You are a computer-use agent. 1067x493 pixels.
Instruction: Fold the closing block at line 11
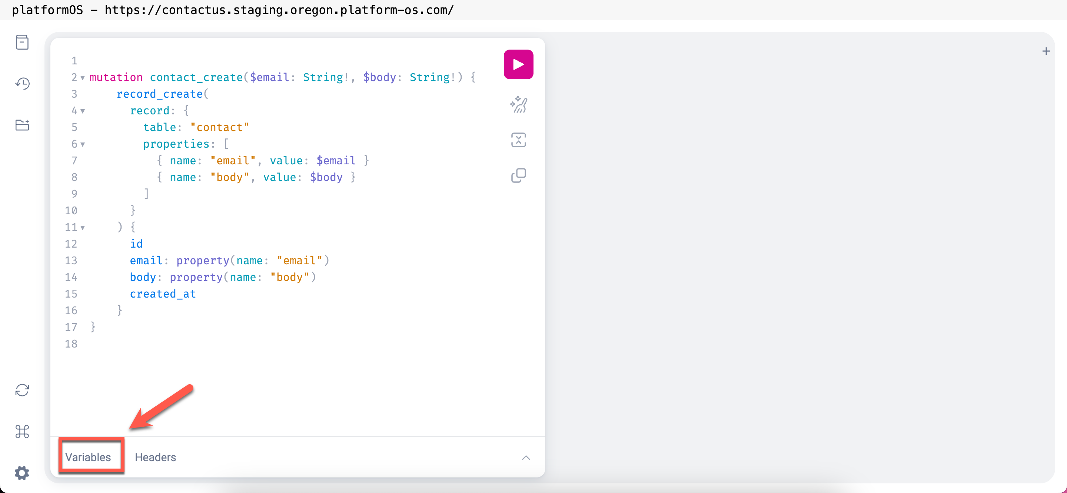pyautogui.click(x=82, y=228)
